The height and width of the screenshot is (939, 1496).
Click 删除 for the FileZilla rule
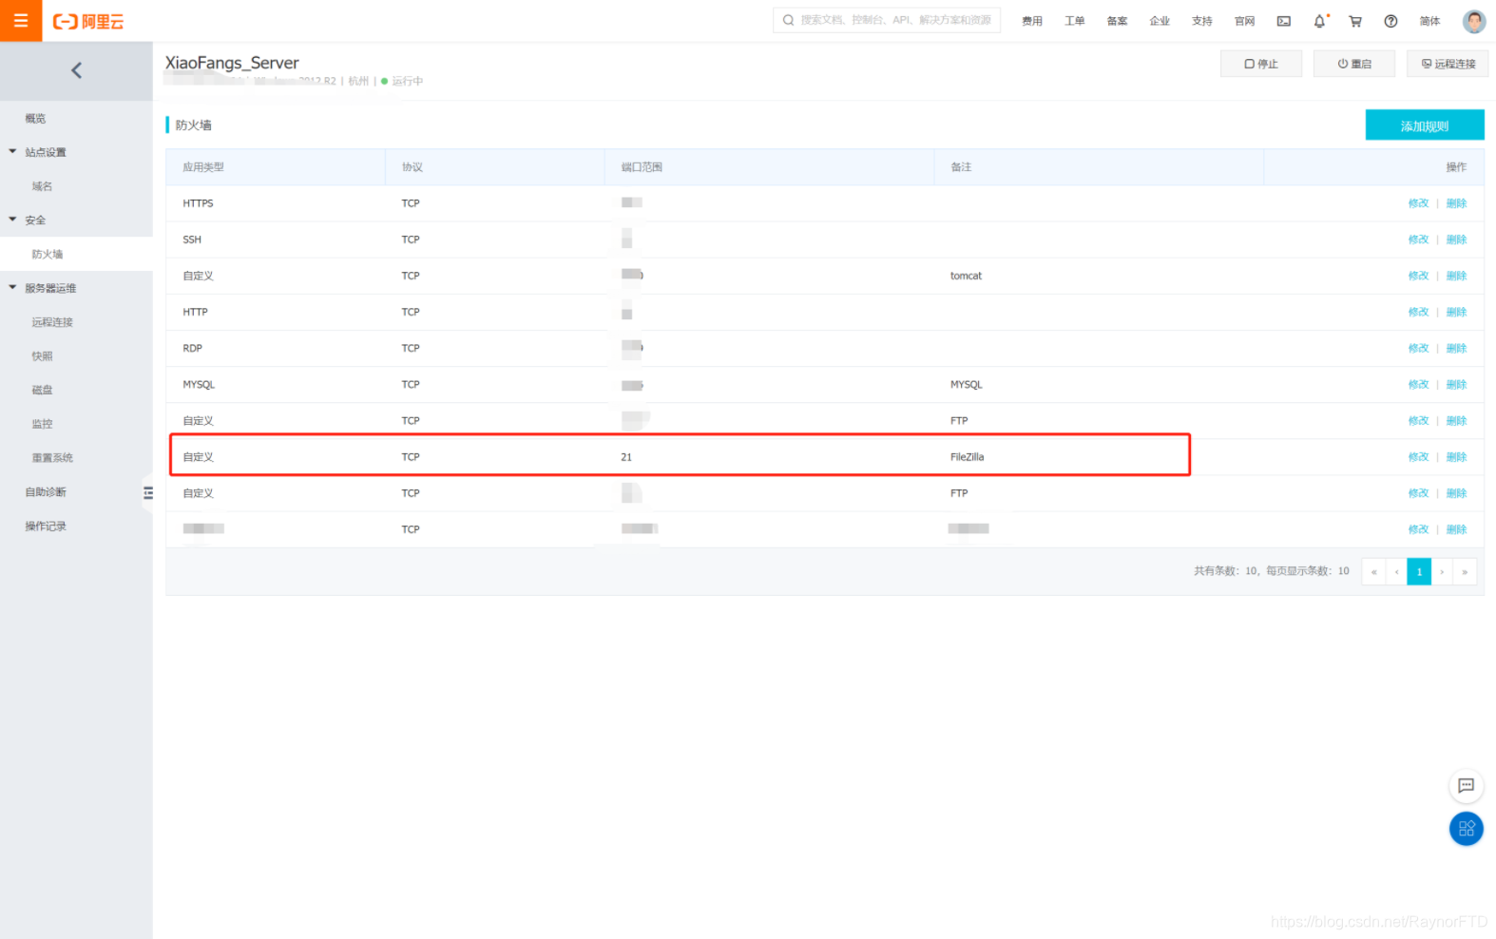tap(1456, 457)
